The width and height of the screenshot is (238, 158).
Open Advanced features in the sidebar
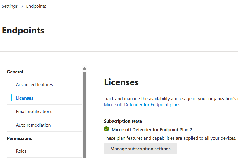click(34, 85)
